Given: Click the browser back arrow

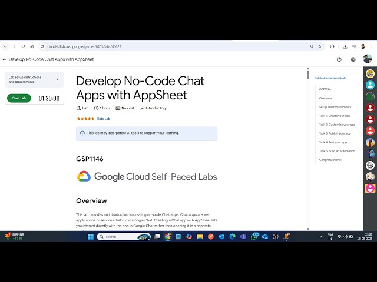Looking at the screenshot, I should (5, 46).
